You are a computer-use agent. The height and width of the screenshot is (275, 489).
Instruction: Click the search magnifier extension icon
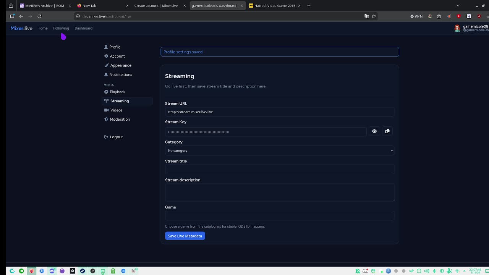[469, 16]
